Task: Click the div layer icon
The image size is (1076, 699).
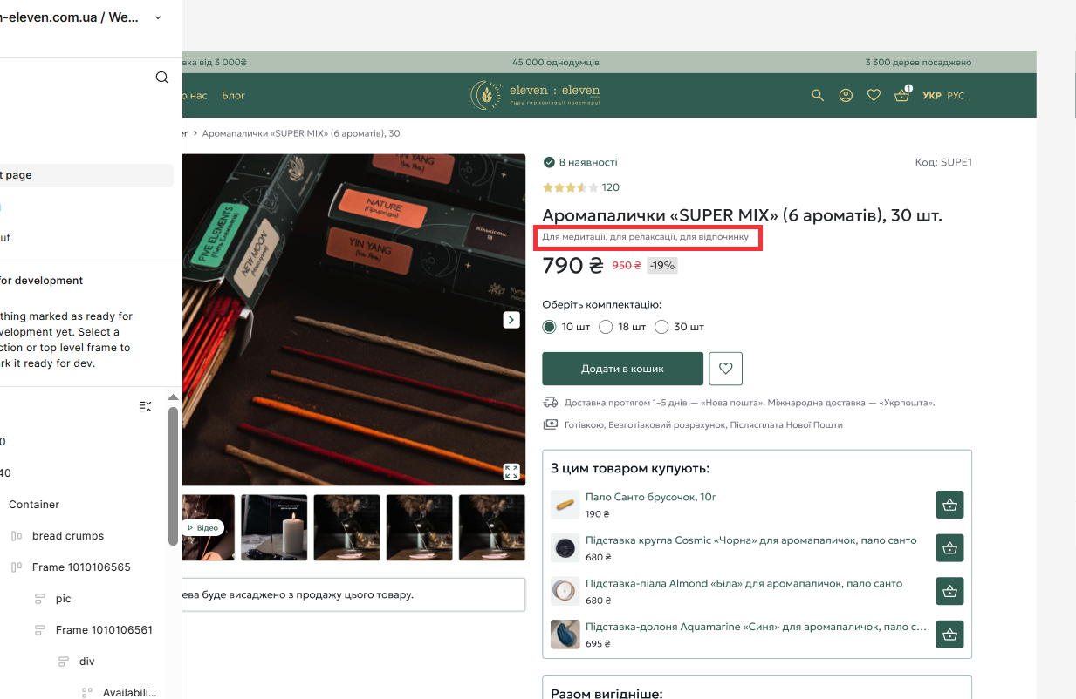Action: point(64,662)
